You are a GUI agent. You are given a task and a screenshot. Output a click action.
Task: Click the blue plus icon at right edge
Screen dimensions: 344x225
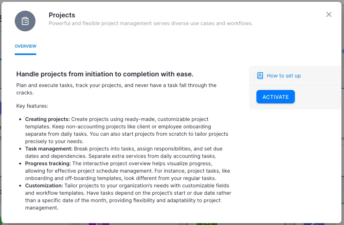343,51
